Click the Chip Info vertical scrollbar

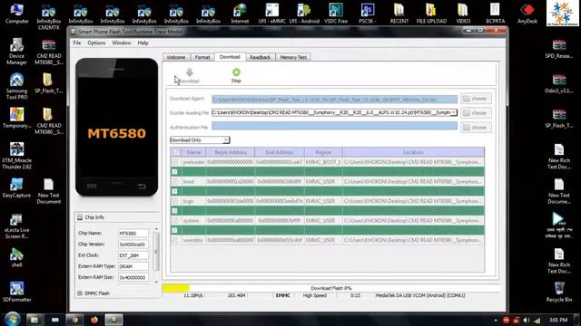click(x=156, y=255)
